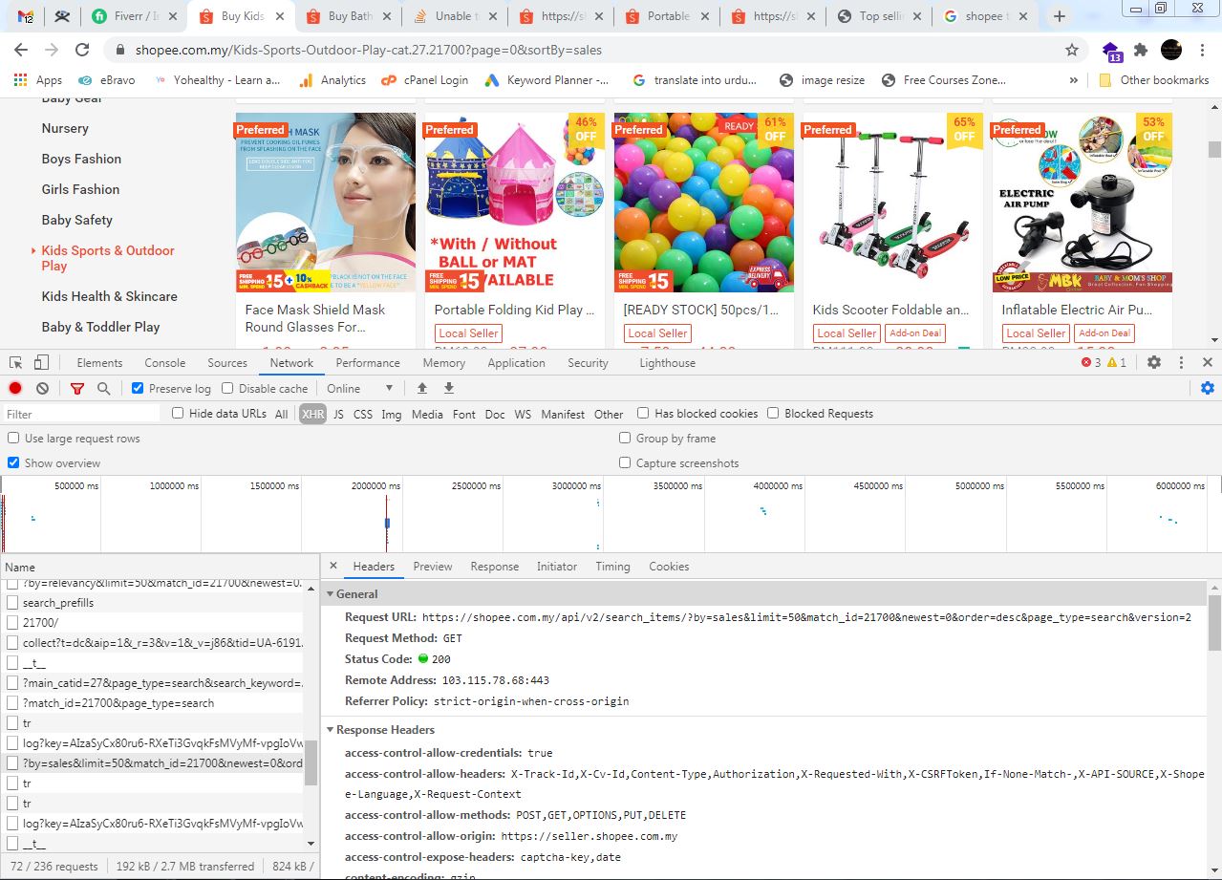Screen dimensions: 1222x880
Task: Uncheck the Preserve log checkbox
Action: [138, 388]
